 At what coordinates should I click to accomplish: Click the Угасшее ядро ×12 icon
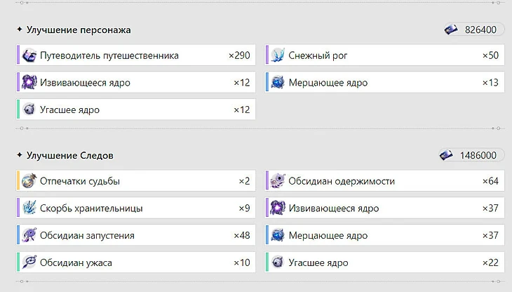(x=29, y=109)
